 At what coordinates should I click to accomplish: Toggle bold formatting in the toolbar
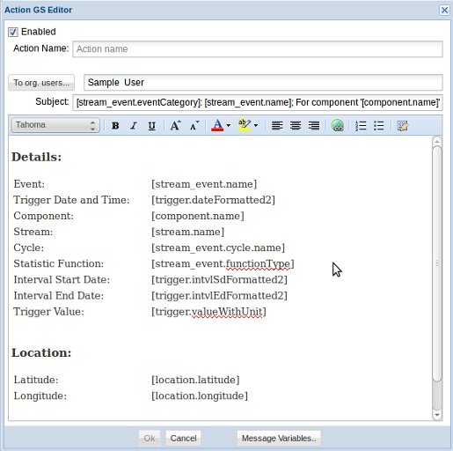(x=115, y=126)
